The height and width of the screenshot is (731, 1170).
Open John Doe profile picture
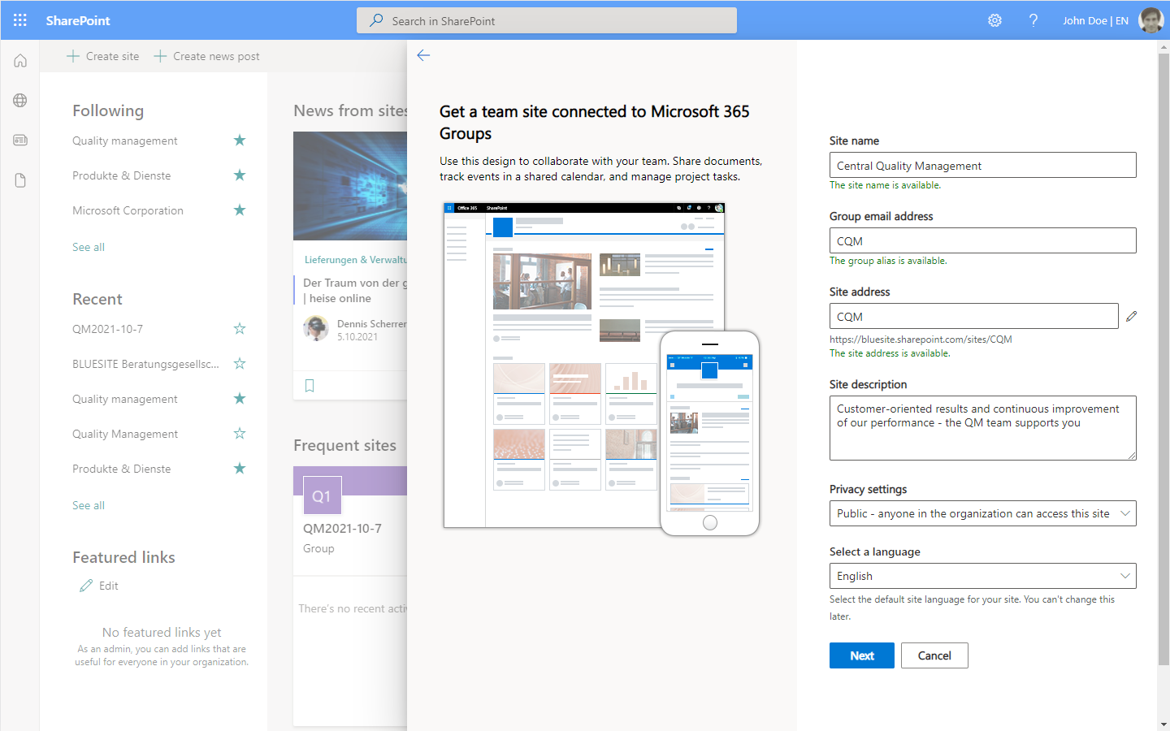pos(1151,20)
